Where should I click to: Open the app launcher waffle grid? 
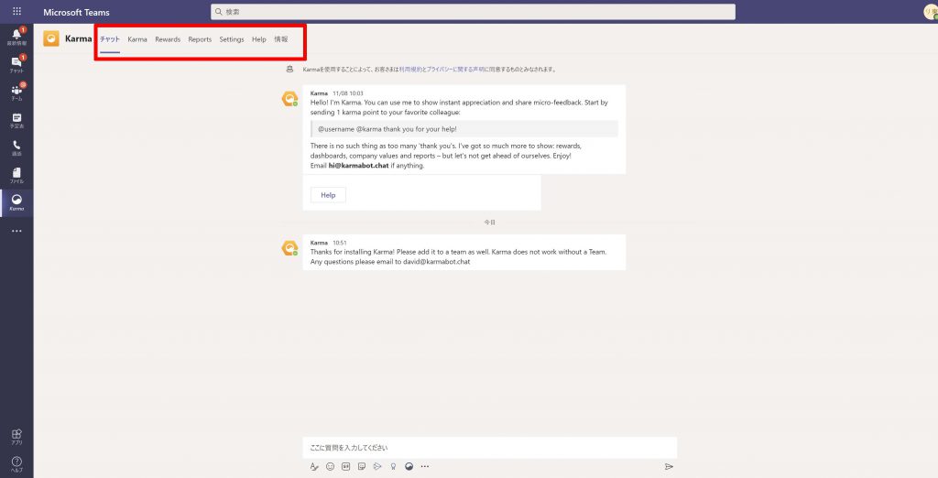[x=16, y=11]
